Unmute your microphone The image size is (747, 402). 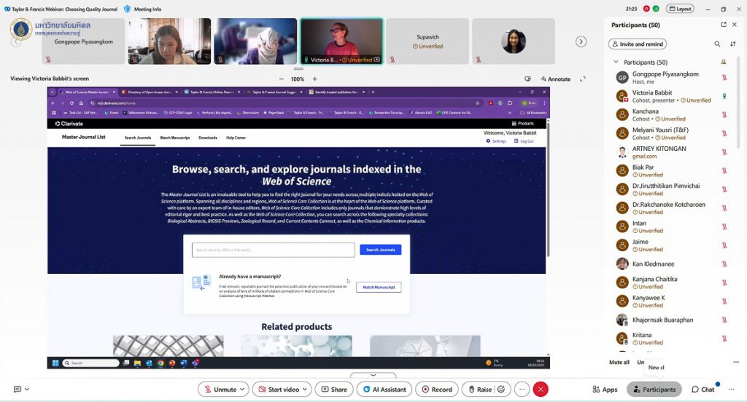pos(219,390)
